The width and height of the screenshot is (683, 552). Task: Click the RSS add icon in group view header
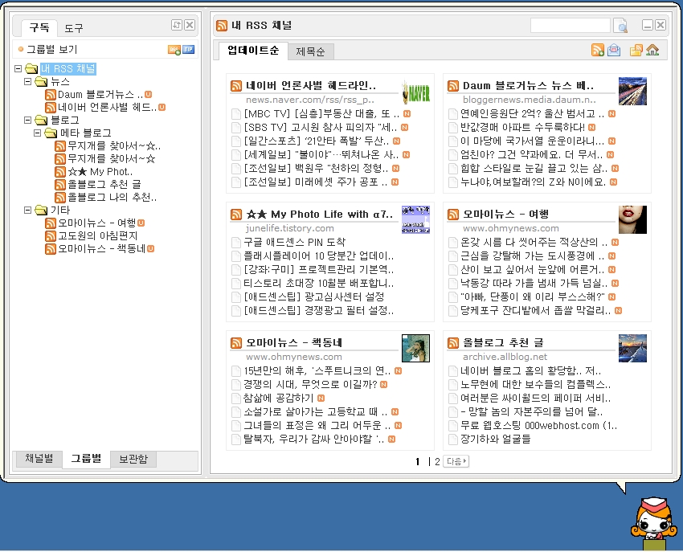pos(174,50)
